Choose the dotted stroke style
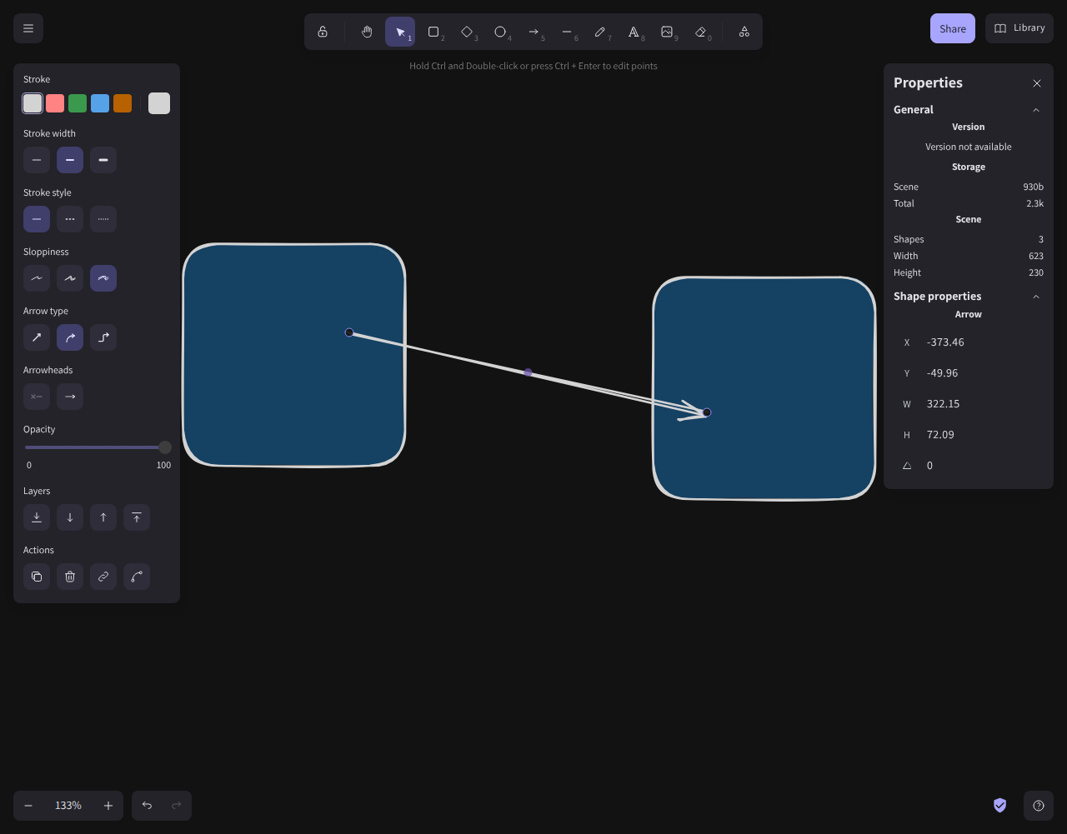This screenshot has height=834, width=1067. click(103, 219)
